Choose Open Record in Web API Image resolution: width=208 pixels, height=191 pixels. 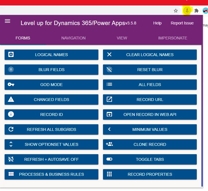click(x=150, y=114)
